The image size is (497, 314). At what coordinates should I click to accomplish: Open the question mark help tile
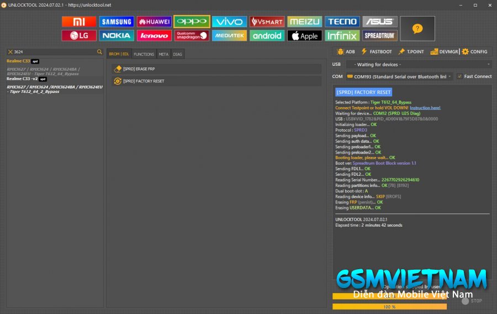coord(417,29)
